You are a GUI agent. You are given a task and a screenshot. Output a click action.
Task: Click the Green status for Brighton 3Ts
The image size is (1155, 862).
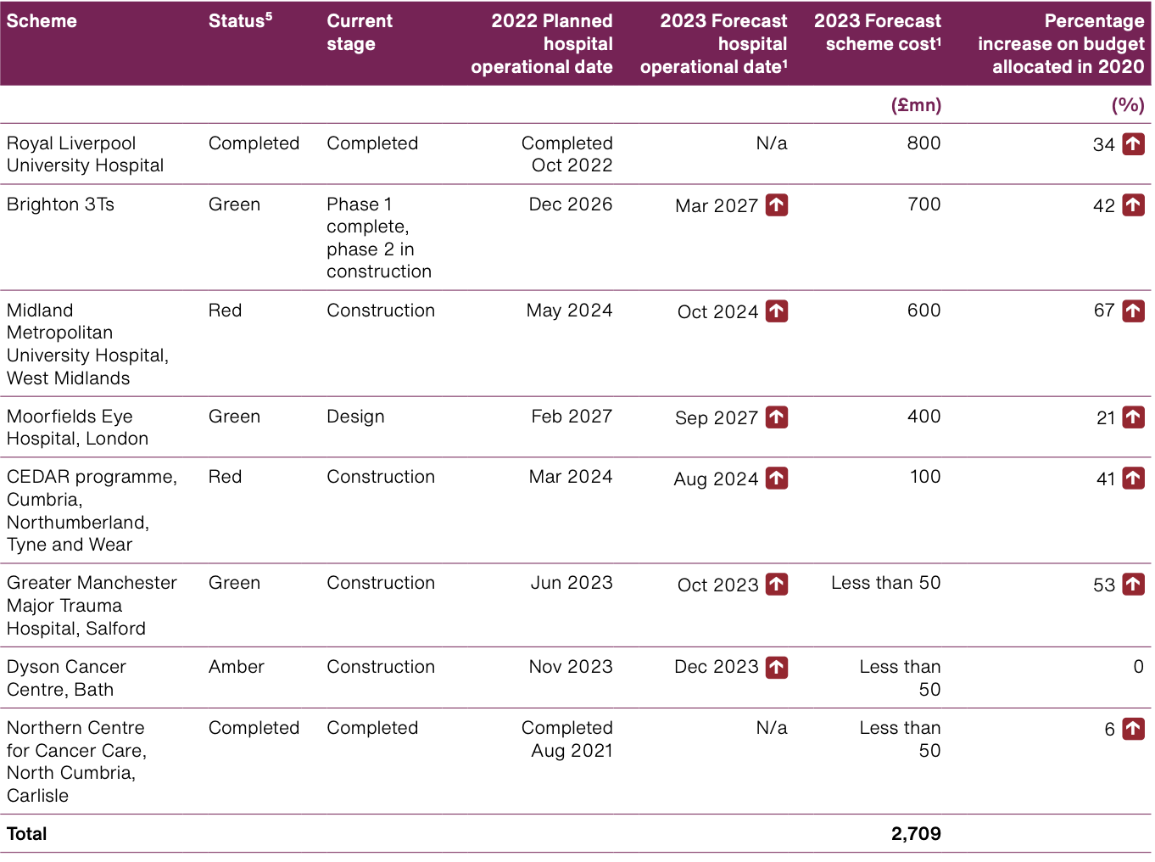[x=234, y=204]
